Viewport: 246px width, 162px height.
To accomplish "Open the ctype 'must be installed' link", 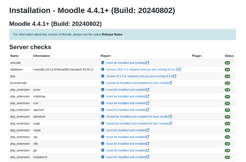I will 126,130.
